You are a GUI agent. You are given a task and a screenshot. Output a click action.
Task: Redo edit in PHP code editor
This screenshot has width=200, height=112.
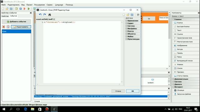[44, 15]
